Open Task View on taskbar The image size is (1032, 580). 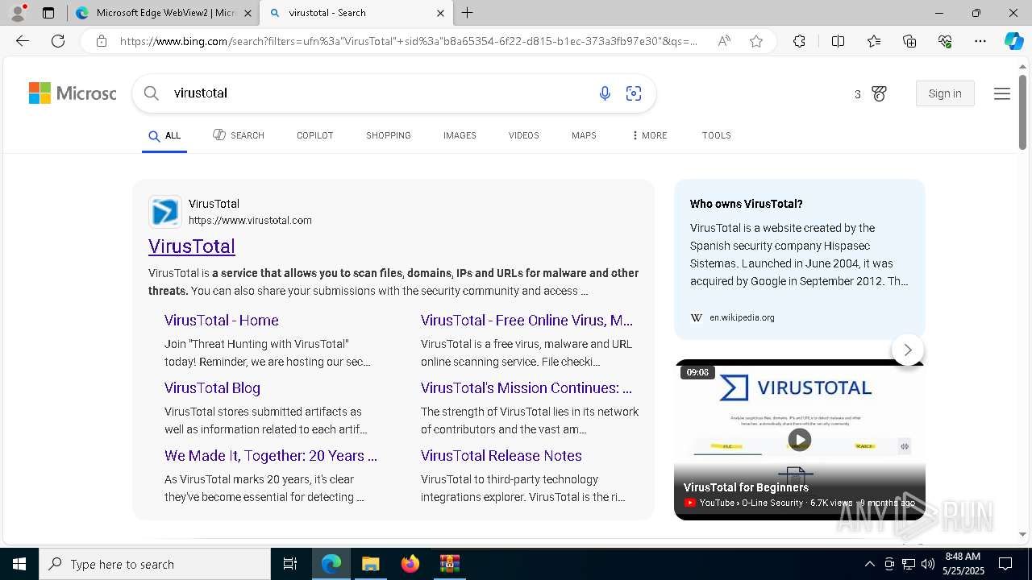(290, 564)
